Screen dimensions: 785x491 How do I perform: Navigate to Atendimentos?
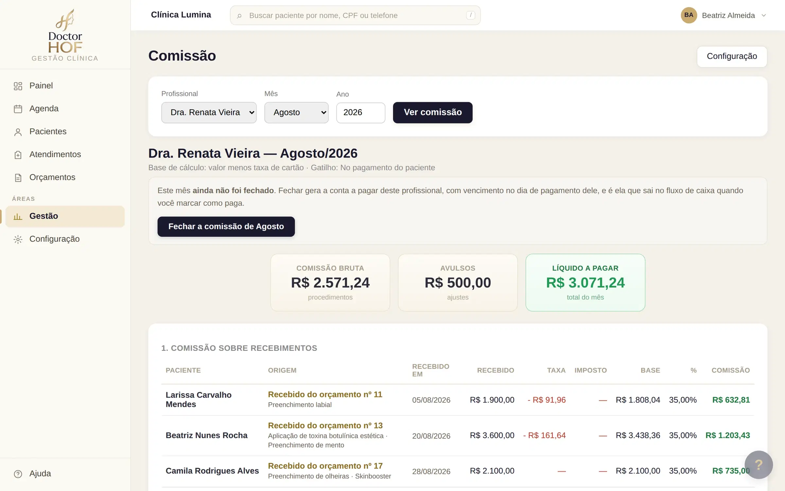tap(65, 155)
